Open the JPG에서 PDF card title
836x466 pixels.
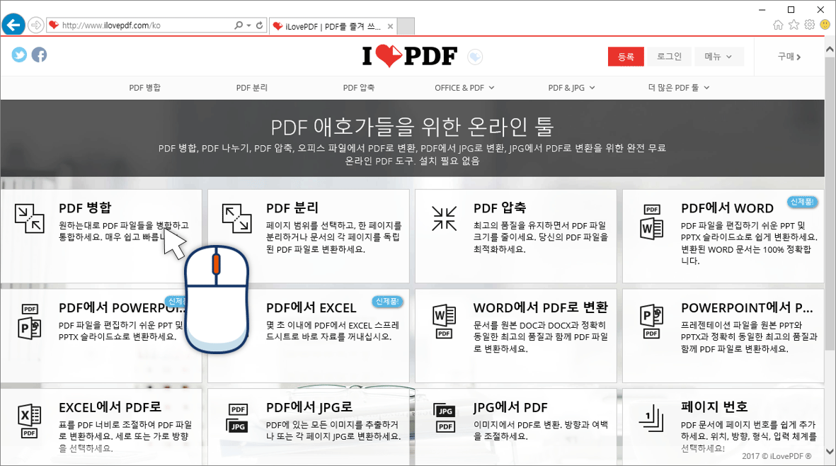510,407
